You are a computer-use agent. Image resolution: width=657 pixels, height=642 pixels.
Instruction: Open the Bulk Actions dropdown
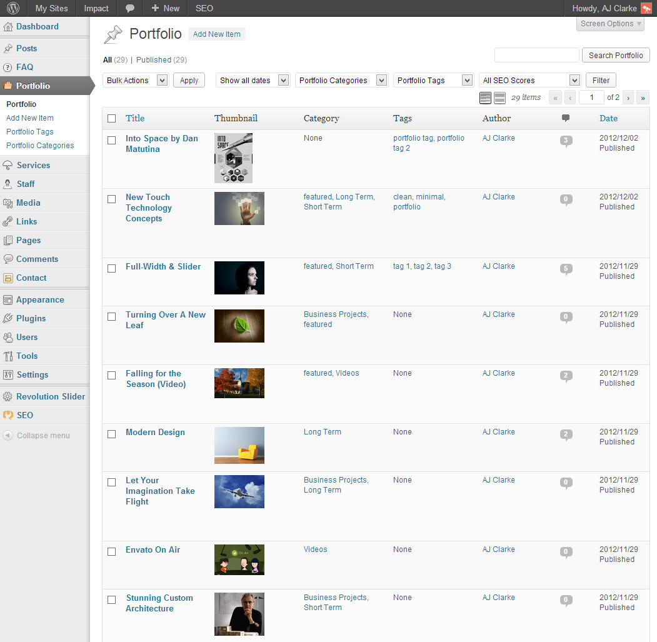[x=136, y=80]
